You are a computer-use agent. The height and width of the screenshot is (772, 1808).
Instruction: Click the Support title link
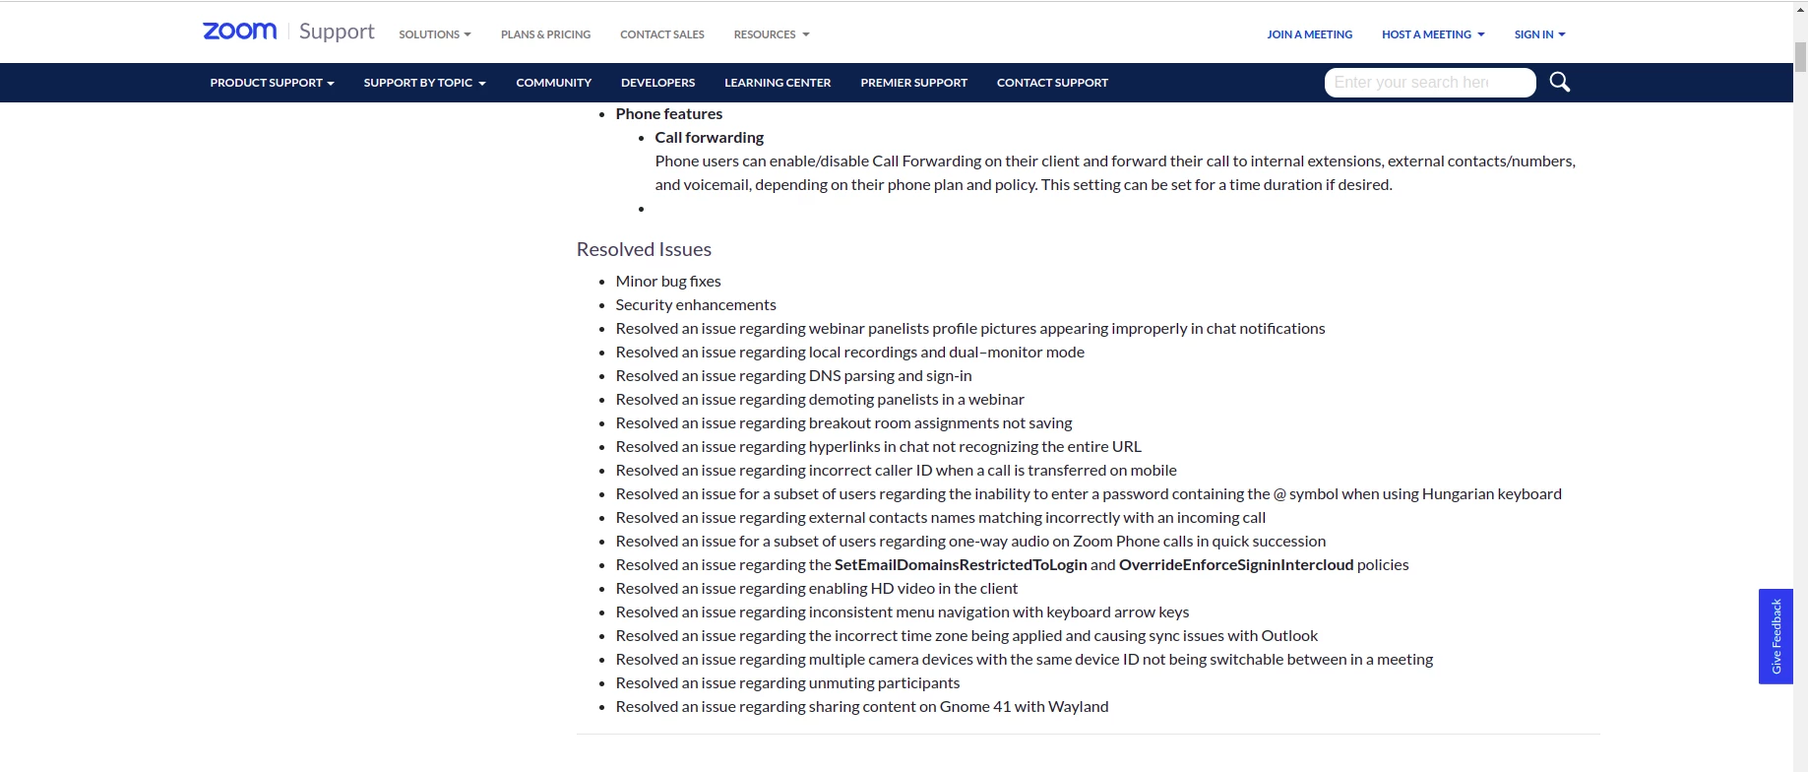(337, 32)
